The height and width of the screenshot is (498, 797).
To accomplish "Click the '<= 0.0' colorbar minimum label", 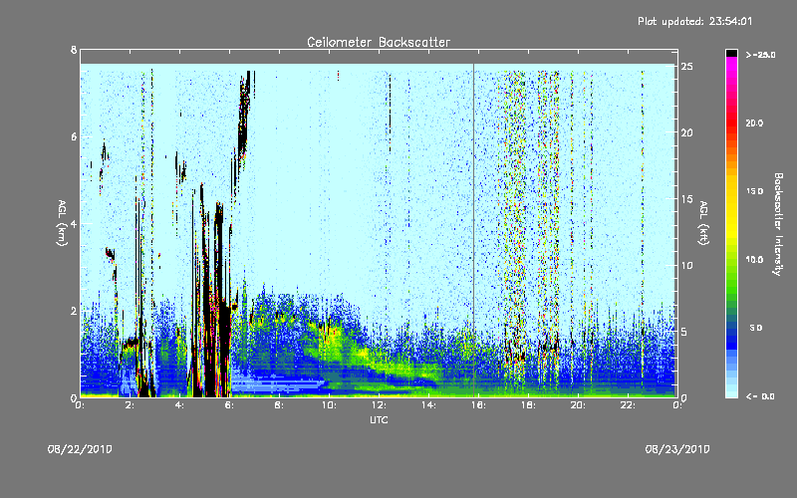I will click(760, 396).
